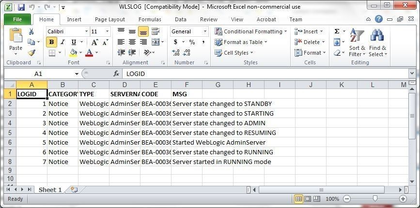Screen dimensions: 420x208
Task: Open the File tab
Action: click(x=17, y=19)
